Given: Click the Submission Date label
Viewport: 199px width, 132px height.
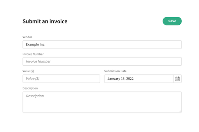Looking at the screenshot, I should [x=115, y=71].
